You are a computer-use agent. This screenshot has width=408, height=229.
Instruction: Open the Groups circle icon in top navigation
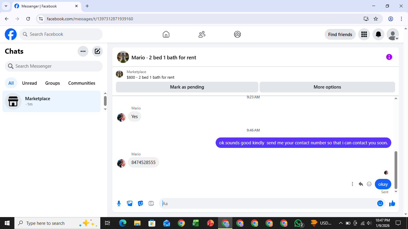point(237,34)
